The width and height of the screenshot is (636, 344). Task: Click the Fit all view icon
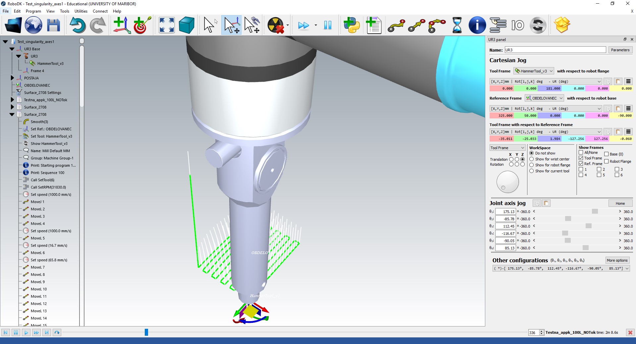[167, 25]
